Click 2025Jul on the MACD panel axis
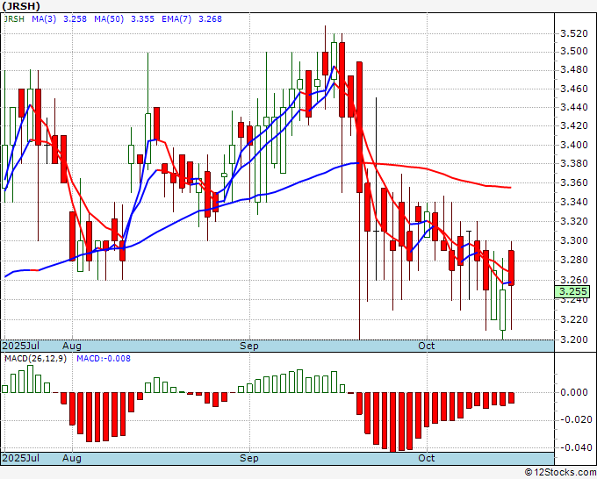597x479 pixels. 21,458
